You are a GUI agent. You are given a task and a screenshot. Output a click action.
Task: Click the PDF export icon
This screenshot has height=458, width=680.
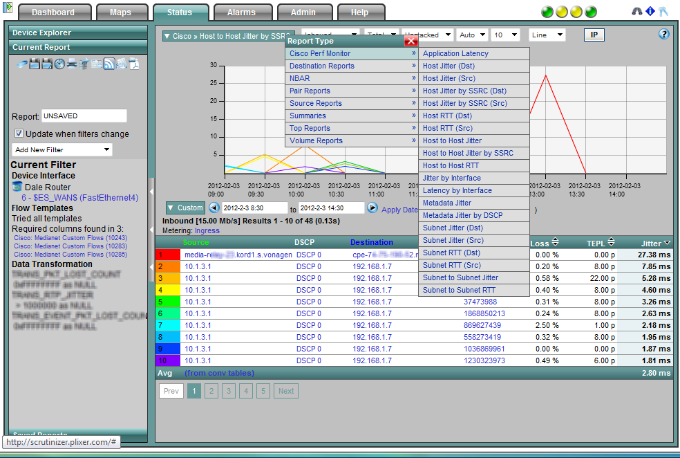point(133,64)
